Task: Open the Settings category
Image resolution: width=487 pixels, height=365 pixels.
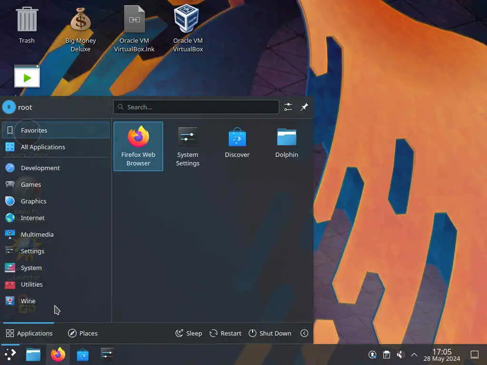Action: (56, 251)
